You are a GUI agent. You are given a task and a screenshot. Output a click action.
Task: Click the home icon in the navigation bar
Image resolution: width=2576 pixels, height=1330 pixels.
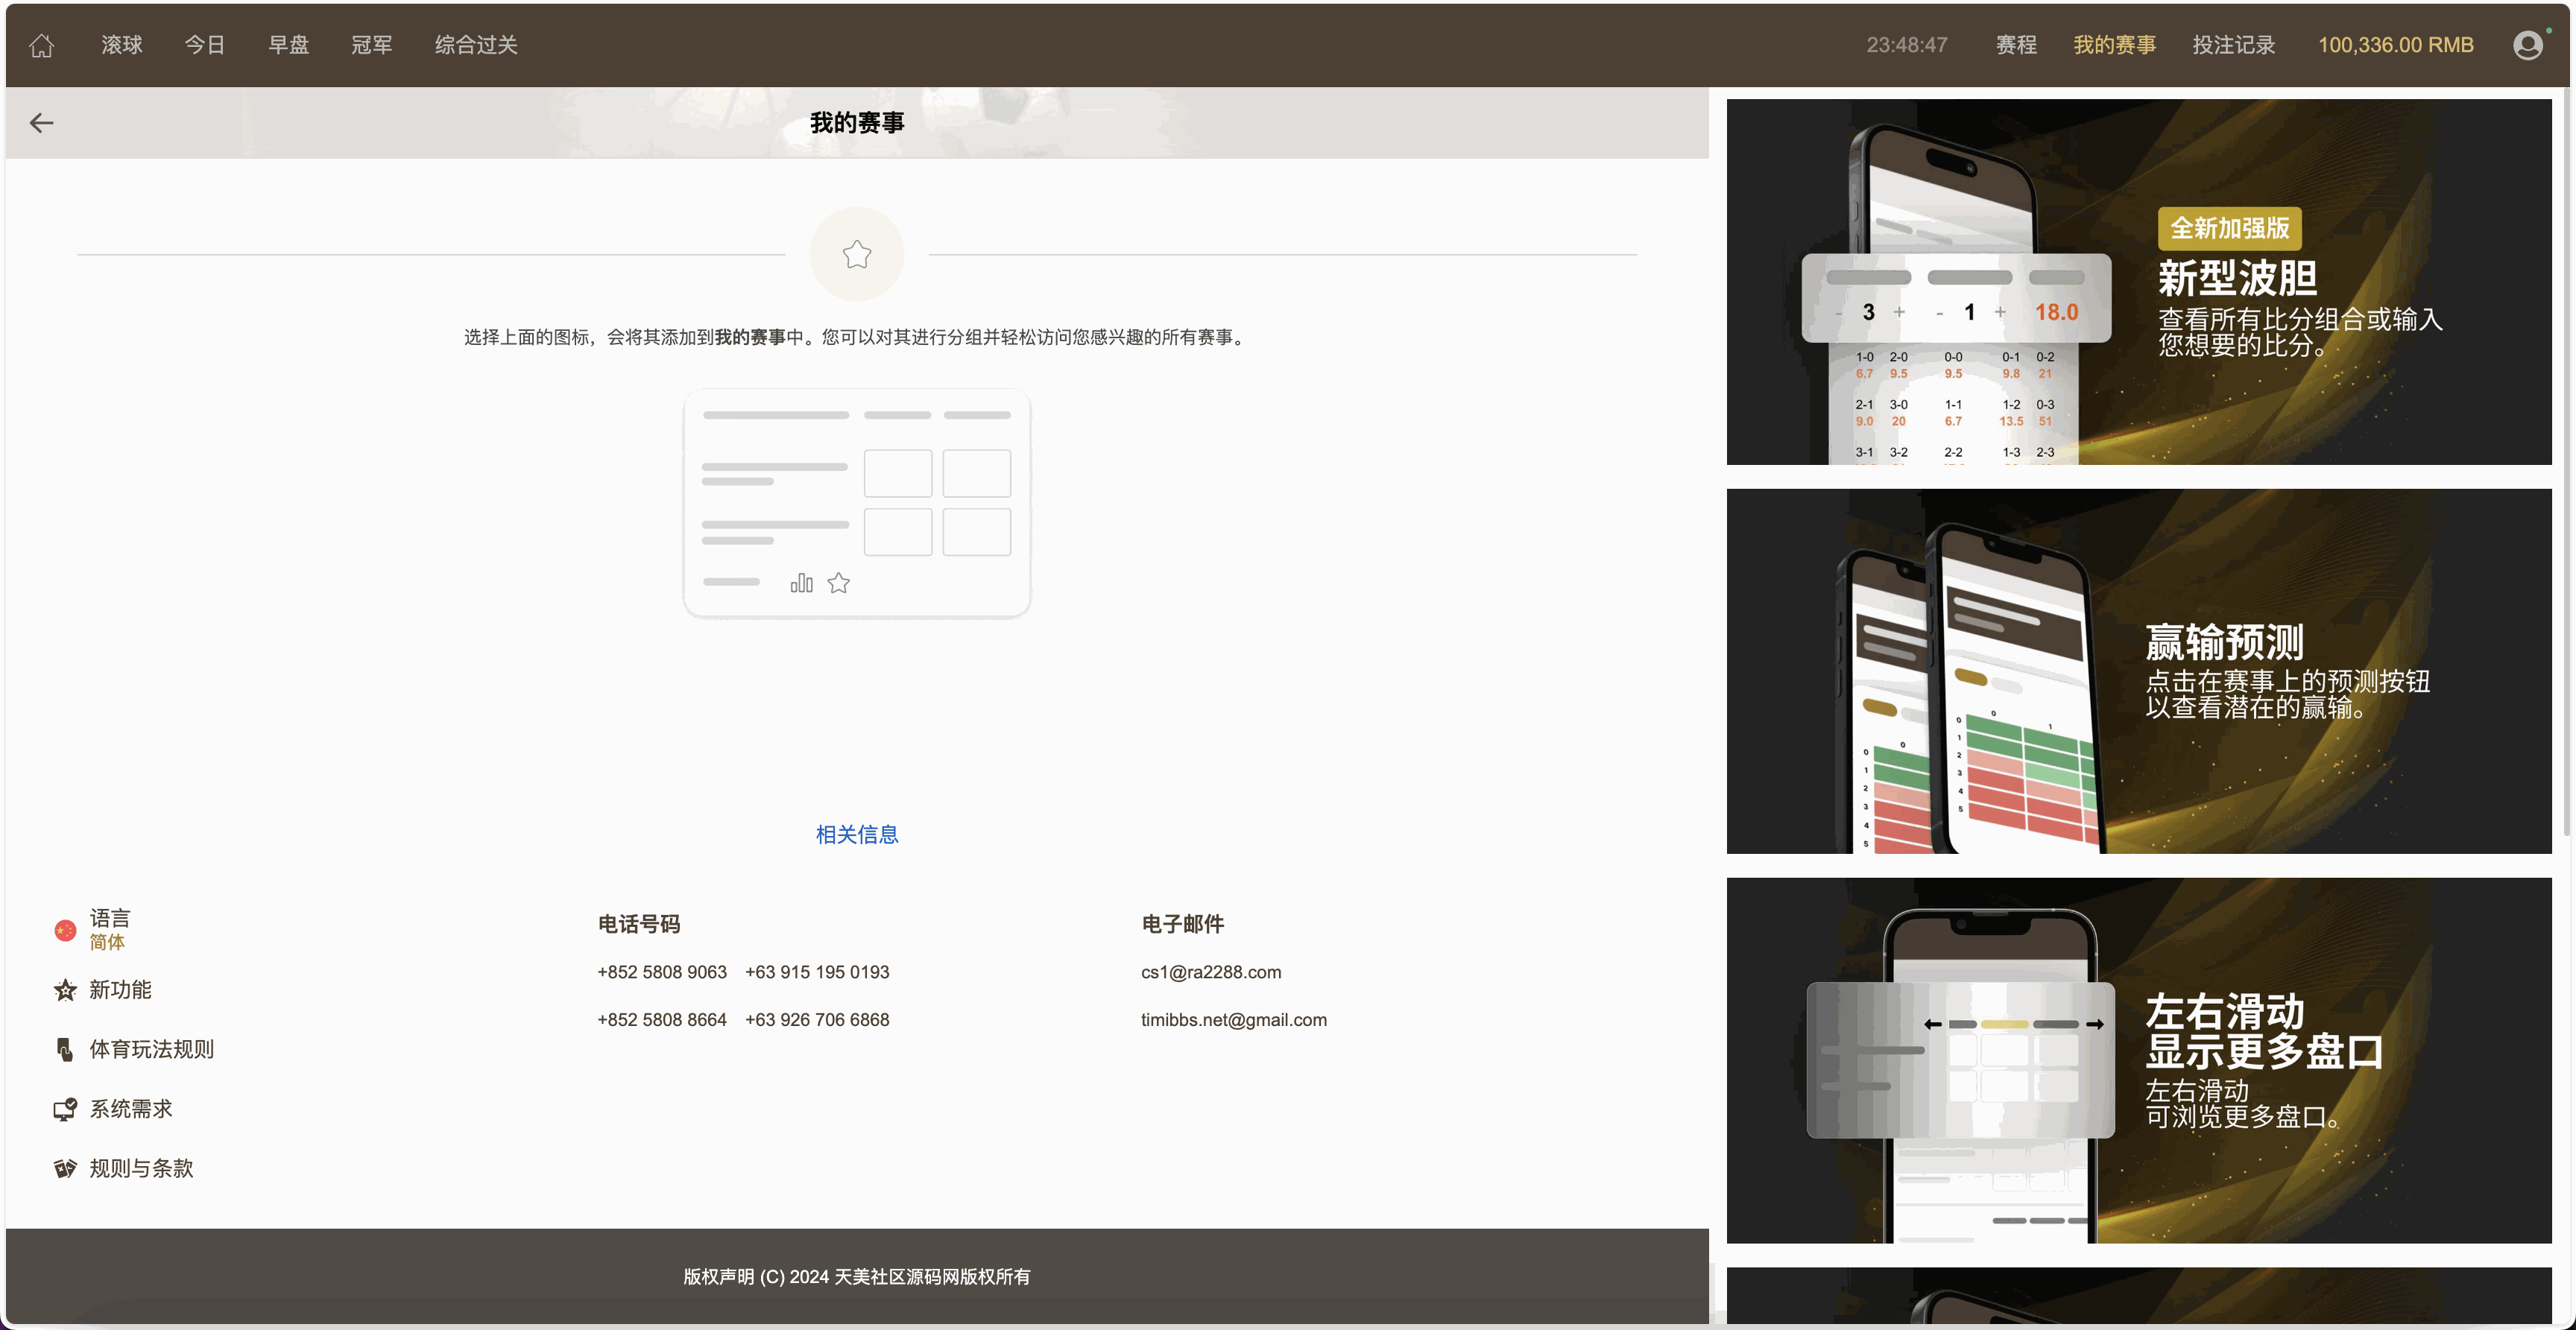(x=41, y=45)
